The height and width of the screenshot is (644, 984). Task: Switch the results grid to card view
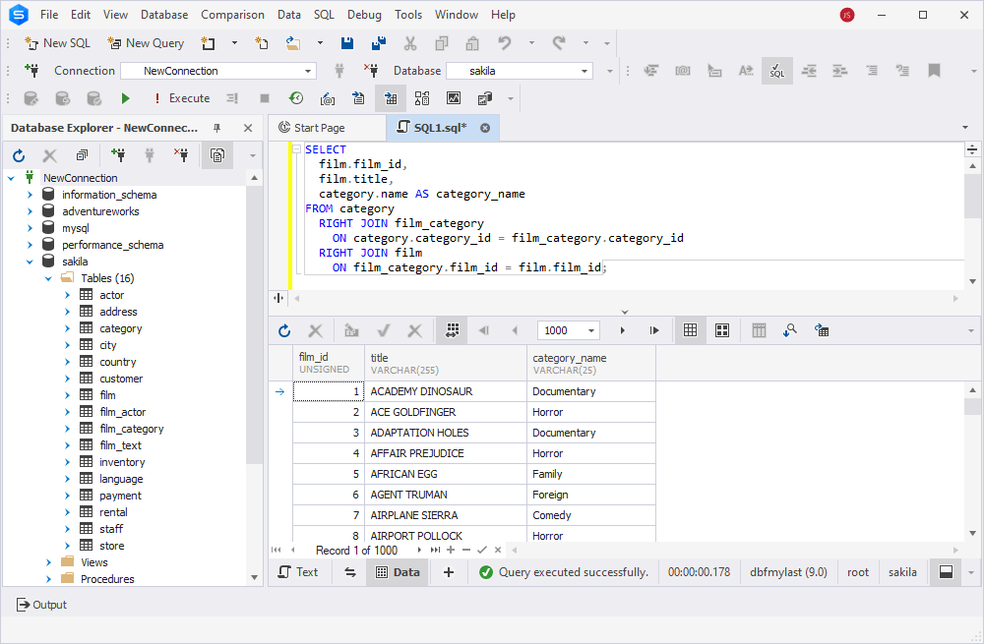(x=722, y=330)
